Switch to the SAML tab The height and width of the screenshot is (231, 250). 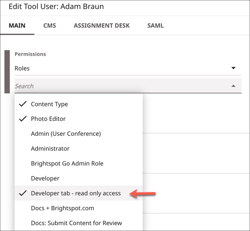point(155,26)
